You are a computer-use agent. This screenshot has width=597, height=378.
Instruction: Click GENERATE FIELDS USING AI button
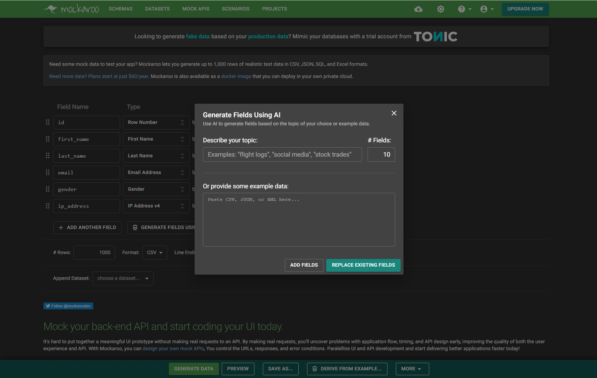pos(161,228)
